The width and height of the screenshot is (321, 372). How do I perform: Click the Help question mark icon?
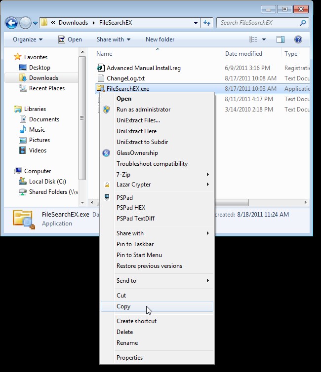[298, 39]
